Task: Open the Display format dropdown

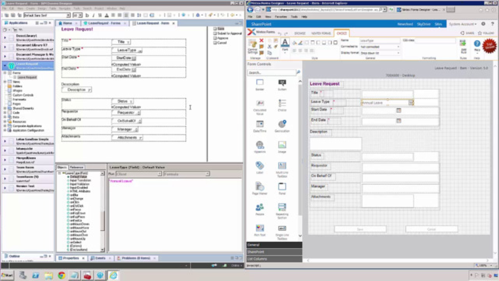Action: [380, 53]
